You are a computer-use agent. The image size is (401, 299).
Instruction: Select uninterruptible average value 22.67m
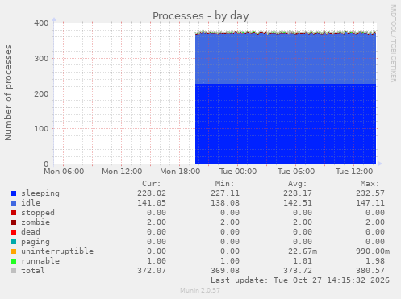pyautogui.click(x=303, y=251)
